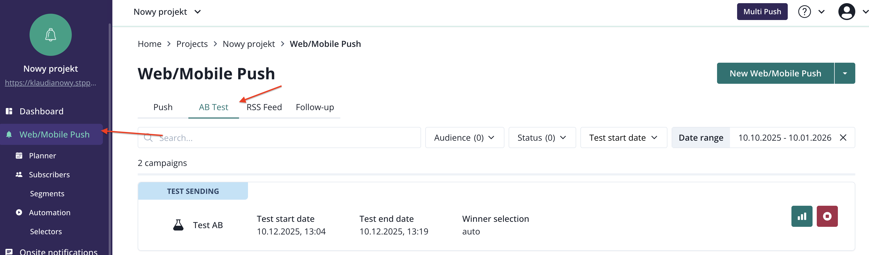
Task: Open the help question mark icon
Action: tap(804, 12)
